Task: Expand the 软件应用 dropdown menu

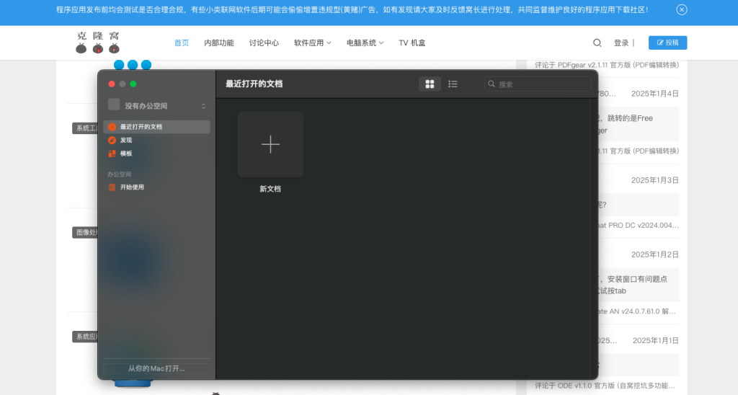Action: (x=313, y=43)
